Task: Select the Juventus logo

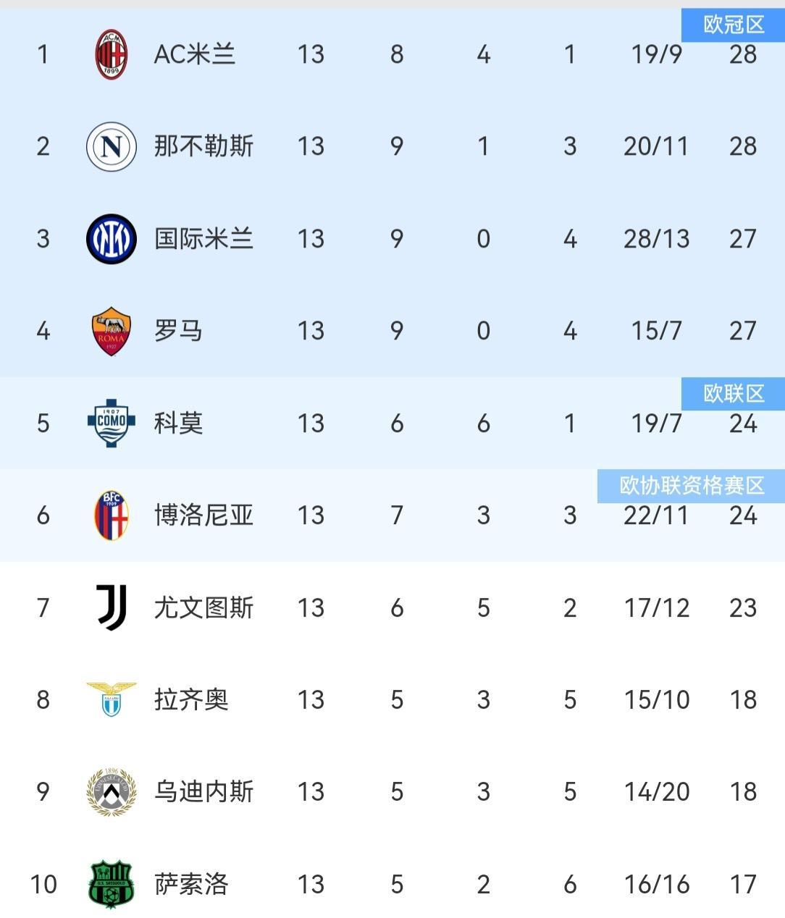Action: 112,607
